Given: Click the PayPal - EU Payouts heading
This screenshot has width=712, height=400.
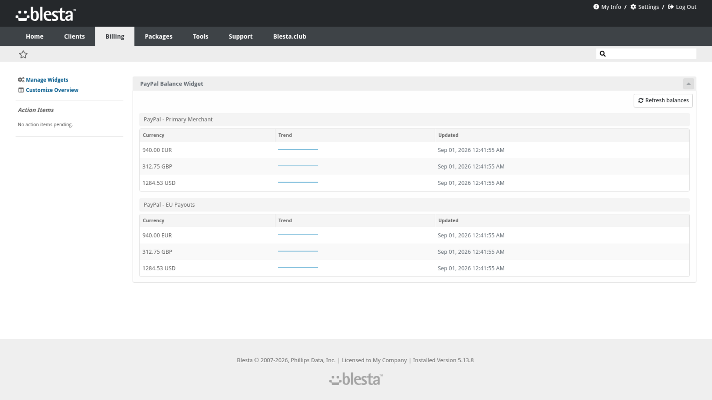Looking at the screenshot, I should 169,204.
